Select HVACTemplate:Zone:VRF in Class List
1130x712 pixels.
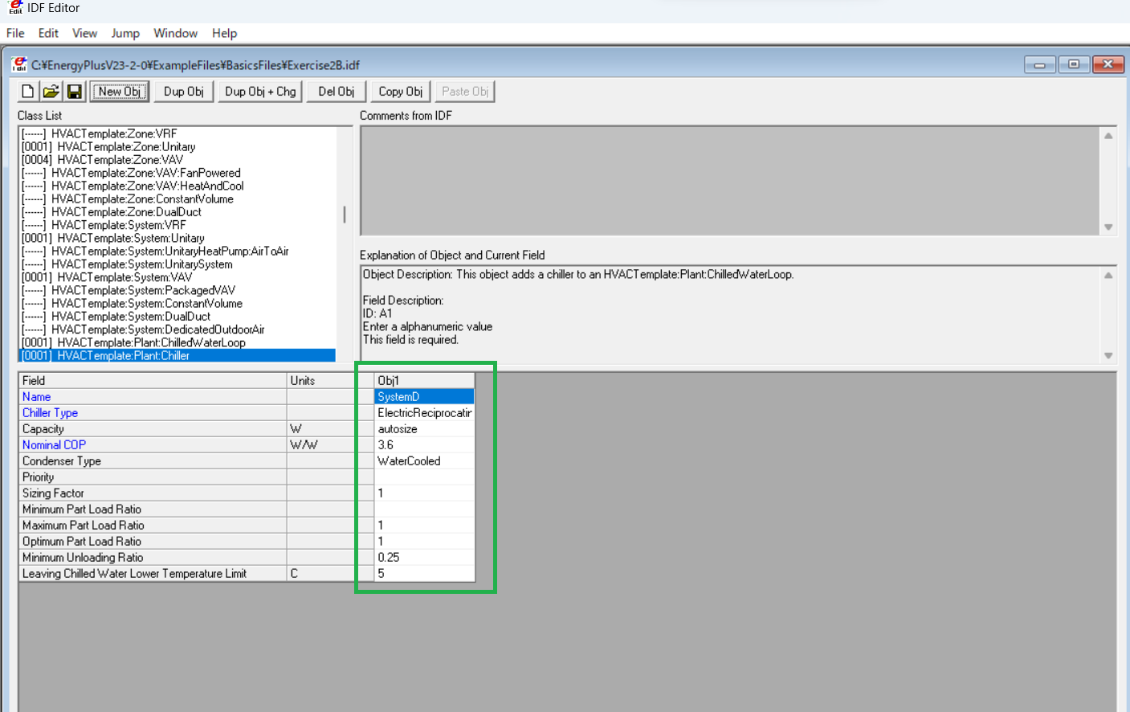click(x=177, y=133)
